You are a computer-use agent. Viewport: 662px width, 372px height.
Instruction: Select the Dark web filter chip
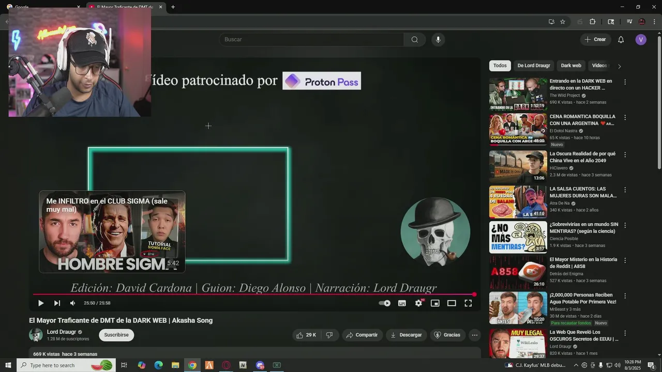pyautogui.click(x=571, y=66)
